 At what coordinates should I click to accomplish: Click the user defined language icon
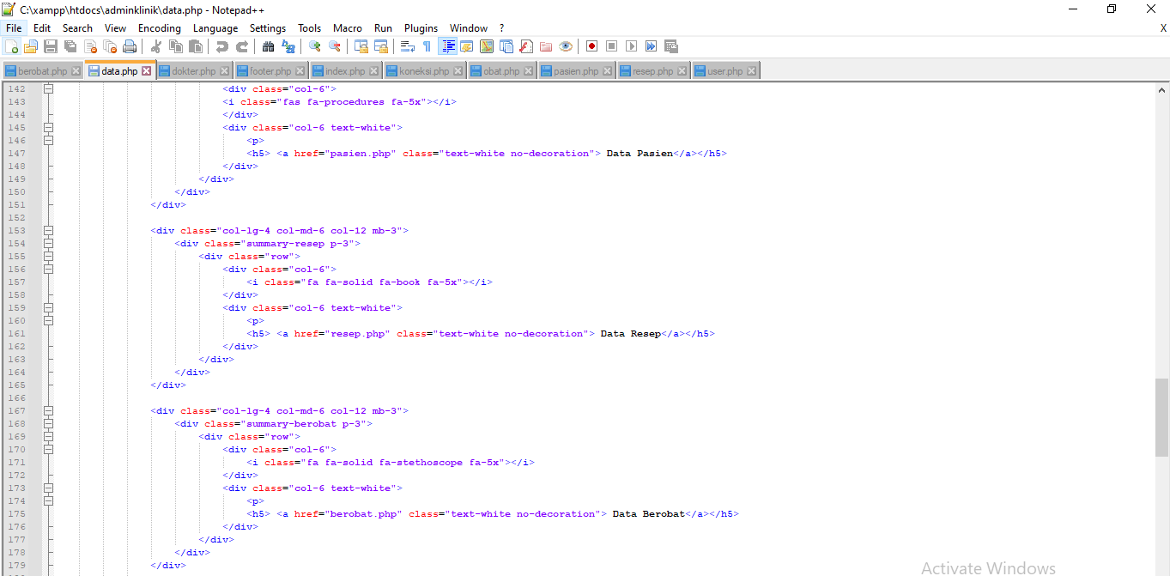pyautogui.click(x=467, y=46)
